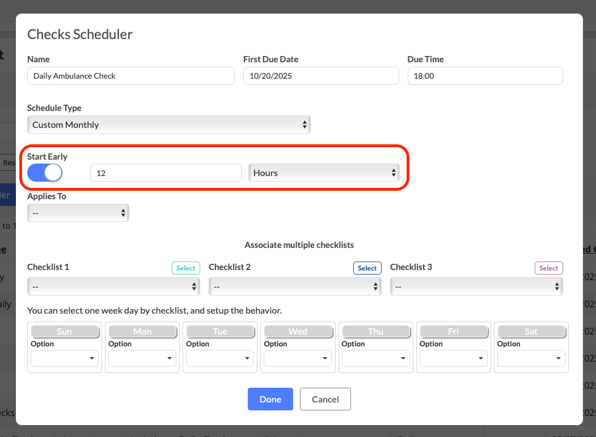Toggle the Sun weekday button
Viewport: 596px width, 437px height.
65,331
